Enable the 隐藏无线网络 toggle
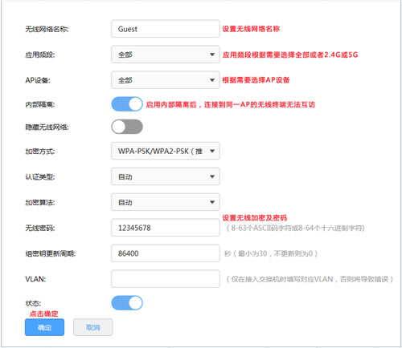 click(127, 127)
